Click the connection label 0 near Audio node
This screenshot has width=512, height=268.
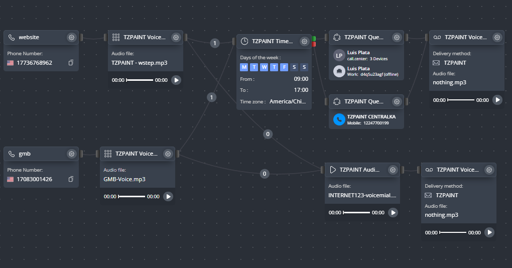[x=265, y=174]
